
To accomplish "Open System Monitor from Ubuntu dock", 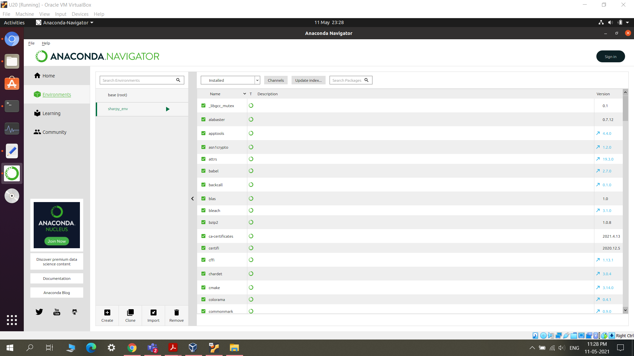I will click(x=12, y=129).
